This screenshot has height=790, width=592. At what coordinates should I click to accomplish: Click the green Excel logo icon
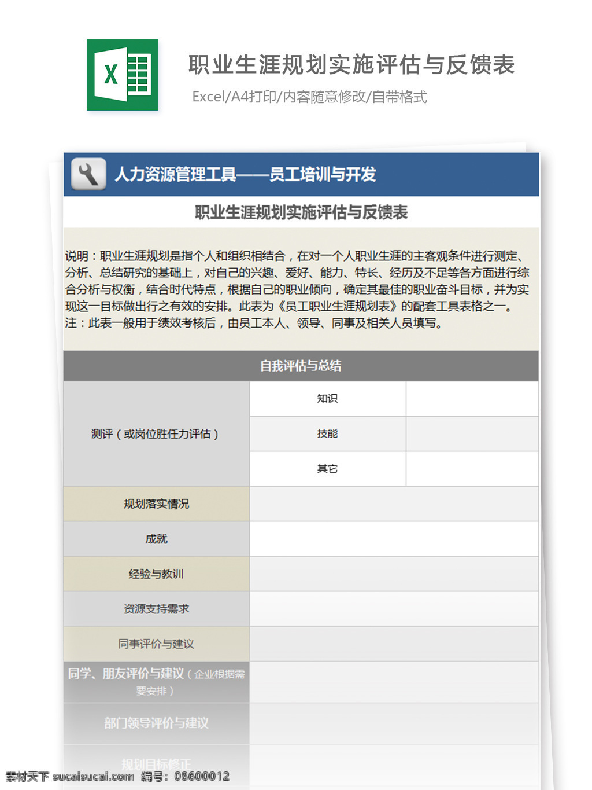pos(123,75)
